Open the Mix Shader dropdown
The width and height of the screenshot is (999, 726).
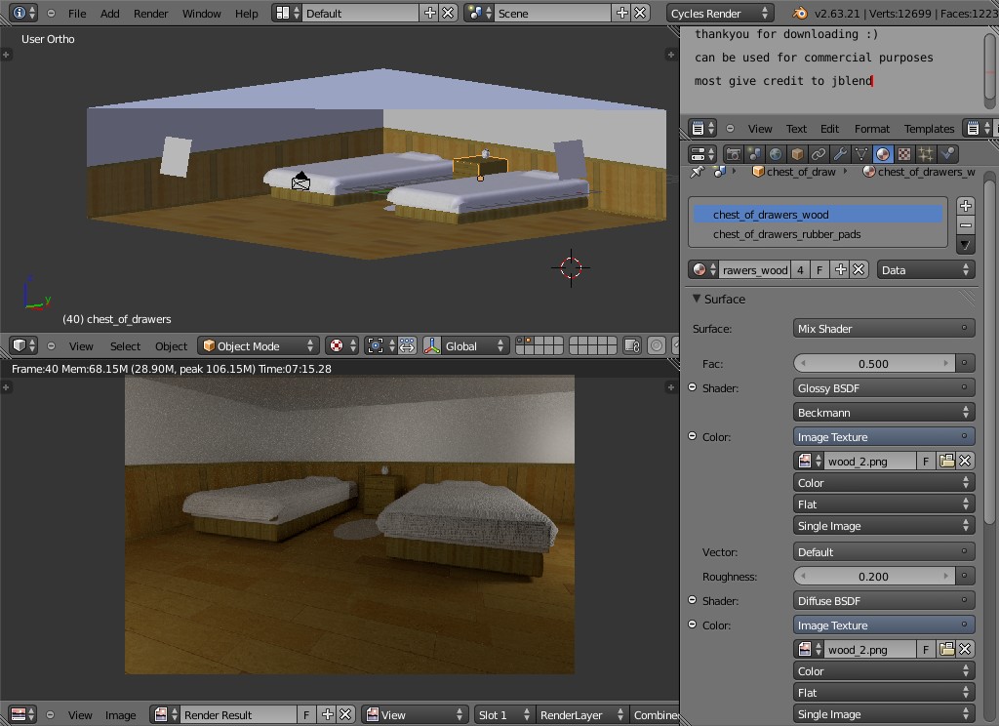883,328
